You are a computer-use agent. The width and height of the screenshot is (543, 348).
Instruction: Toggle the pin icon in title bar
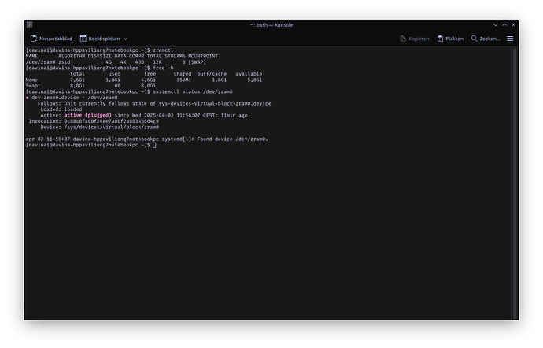pos(42,24)
